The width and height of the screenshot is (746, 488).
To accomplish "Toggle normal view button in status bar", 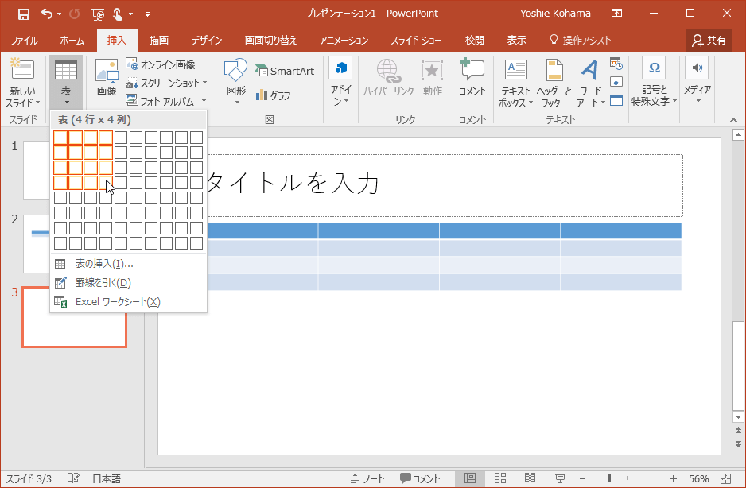I will coord(470,478).
